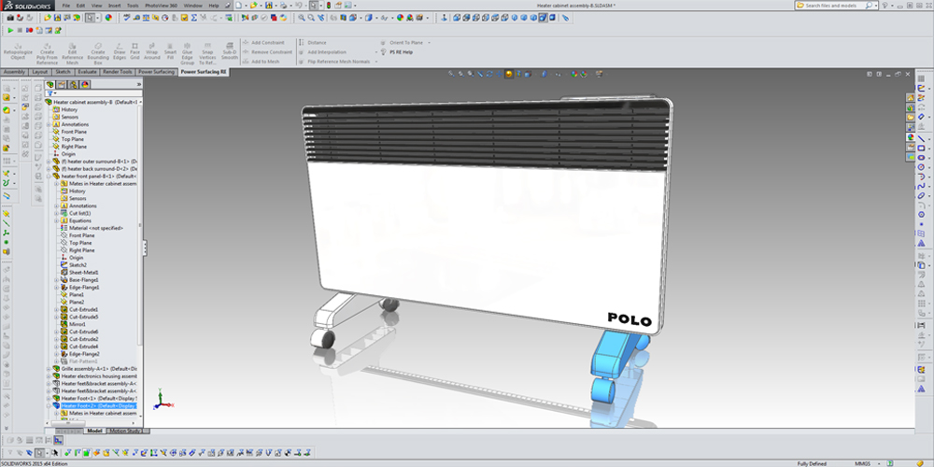Open the New document dropdown arrow
The width and height of the screenshot is (934, 467).
(246, 6)
